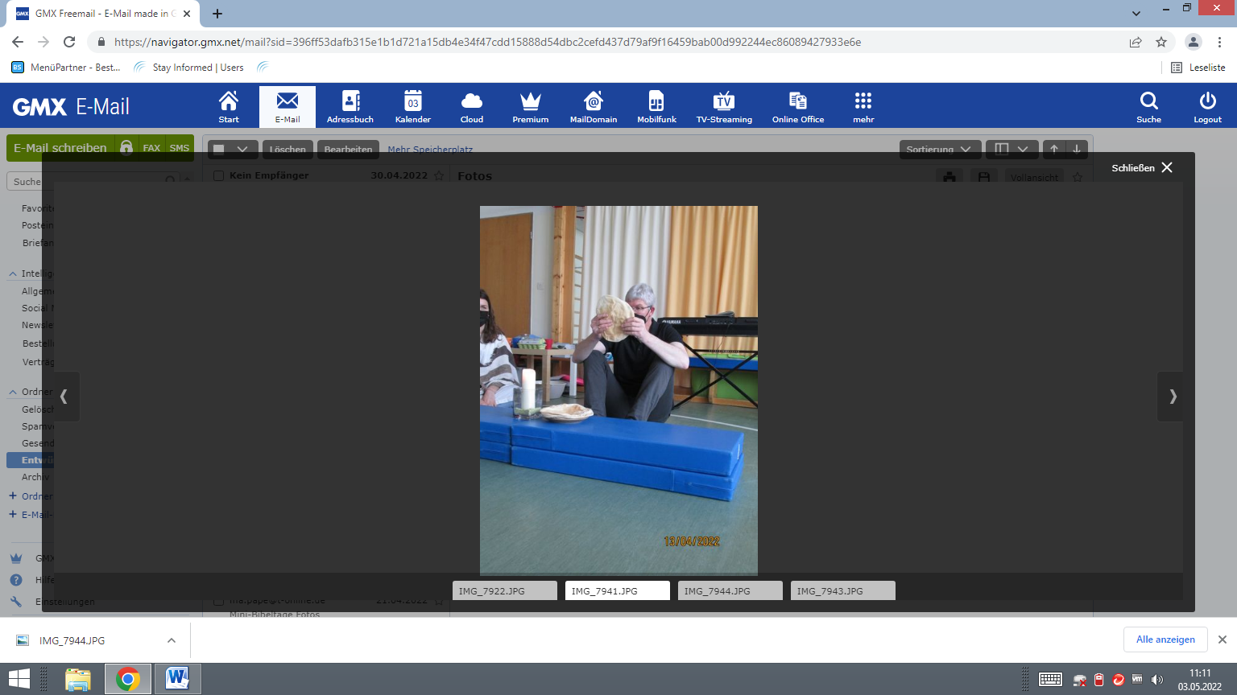The image size is (1237, 695).
Task: Open the Sortierung dropdown
Action: click(x=941, y=149)
